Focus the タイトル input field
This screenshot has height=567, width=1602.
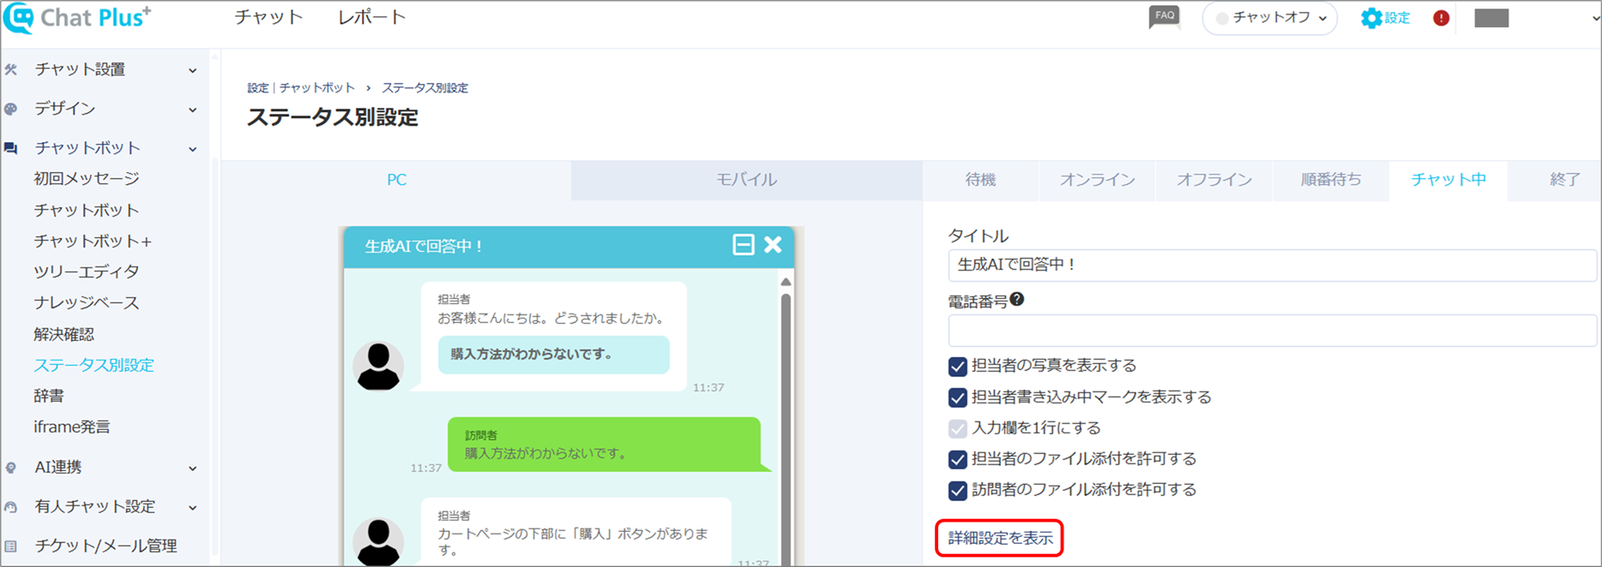pos(1273,266)
